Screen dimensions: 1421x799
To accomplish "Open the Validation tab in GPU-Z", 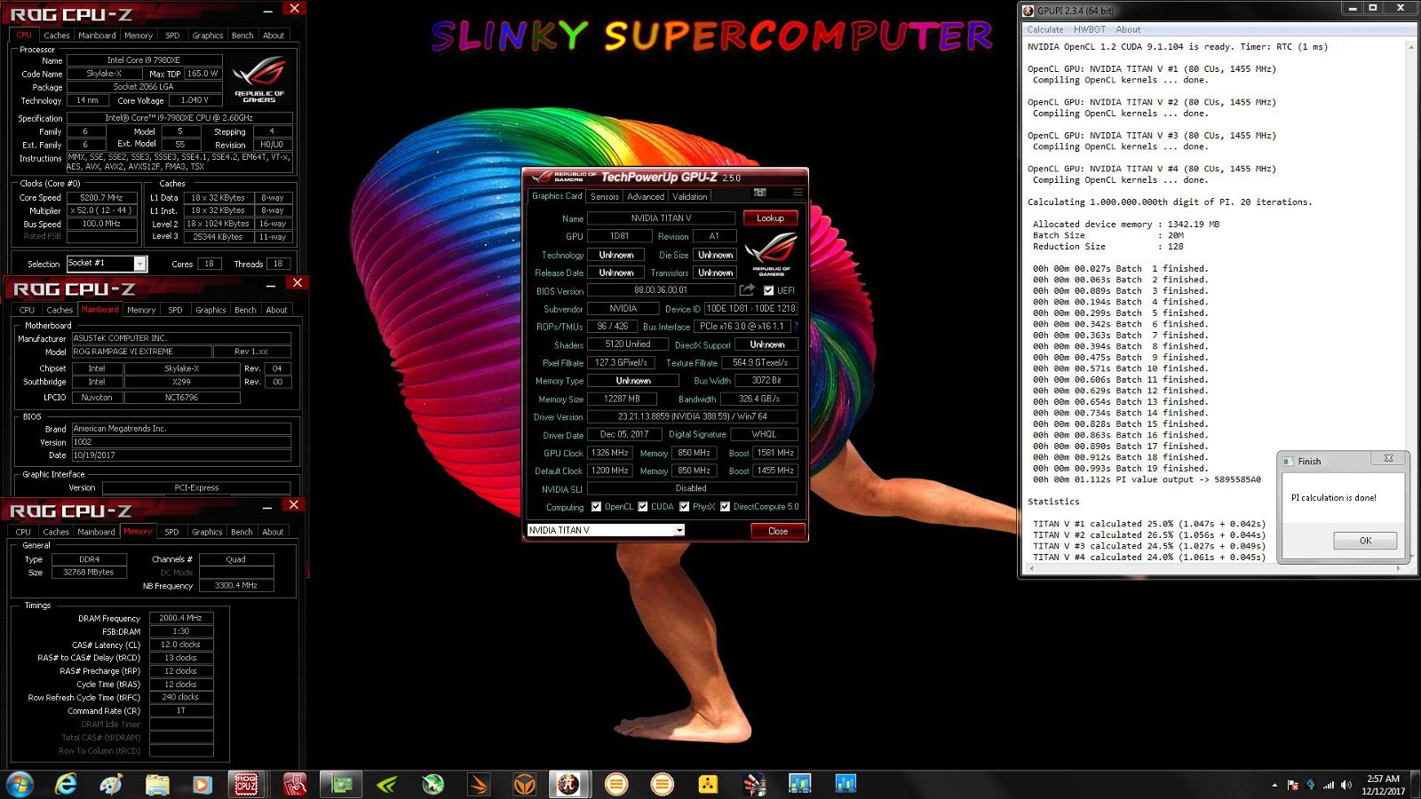I will 690,196.
